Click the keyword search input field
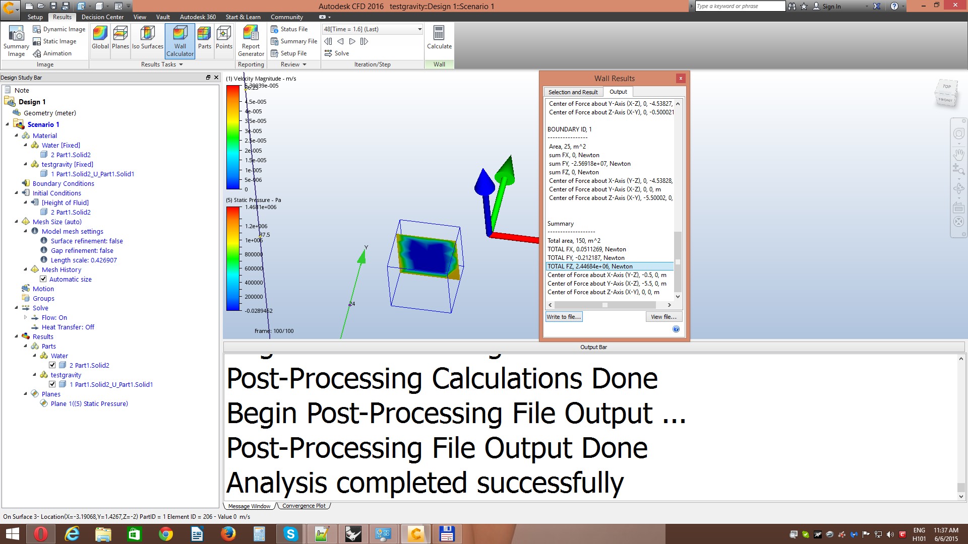The image size is (968, 544). click(x=740, y=6)
